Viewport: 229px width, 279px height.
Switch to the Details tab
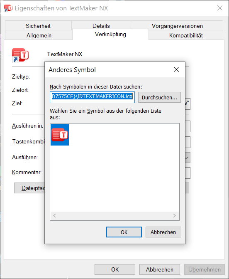pyautogui.click(x=101, y=26)
